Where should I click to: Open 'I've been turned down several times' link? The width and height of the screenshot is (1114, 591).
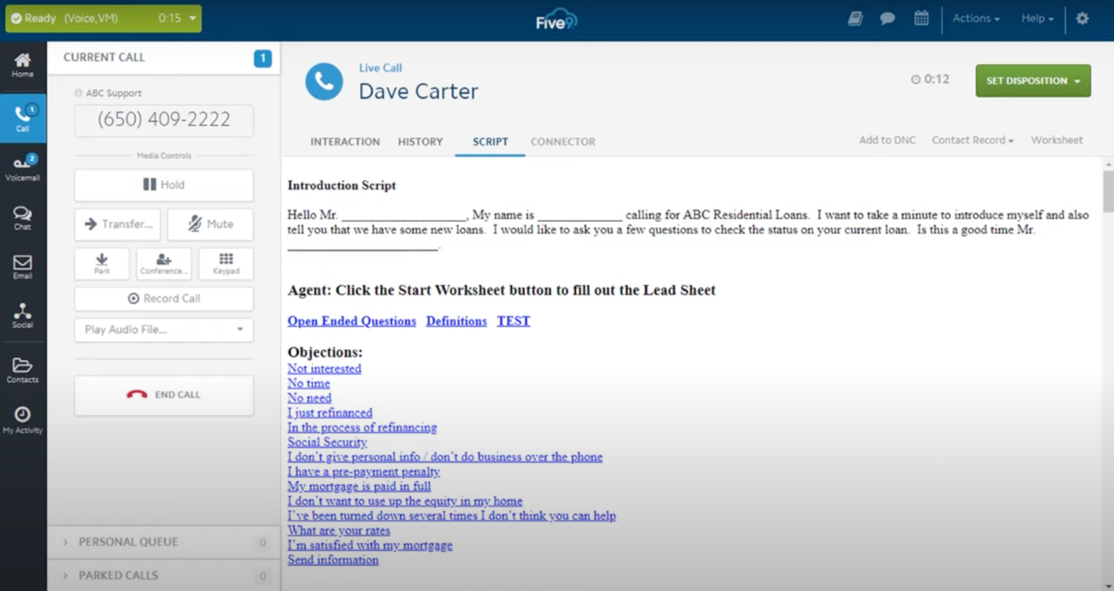(452, 516)
